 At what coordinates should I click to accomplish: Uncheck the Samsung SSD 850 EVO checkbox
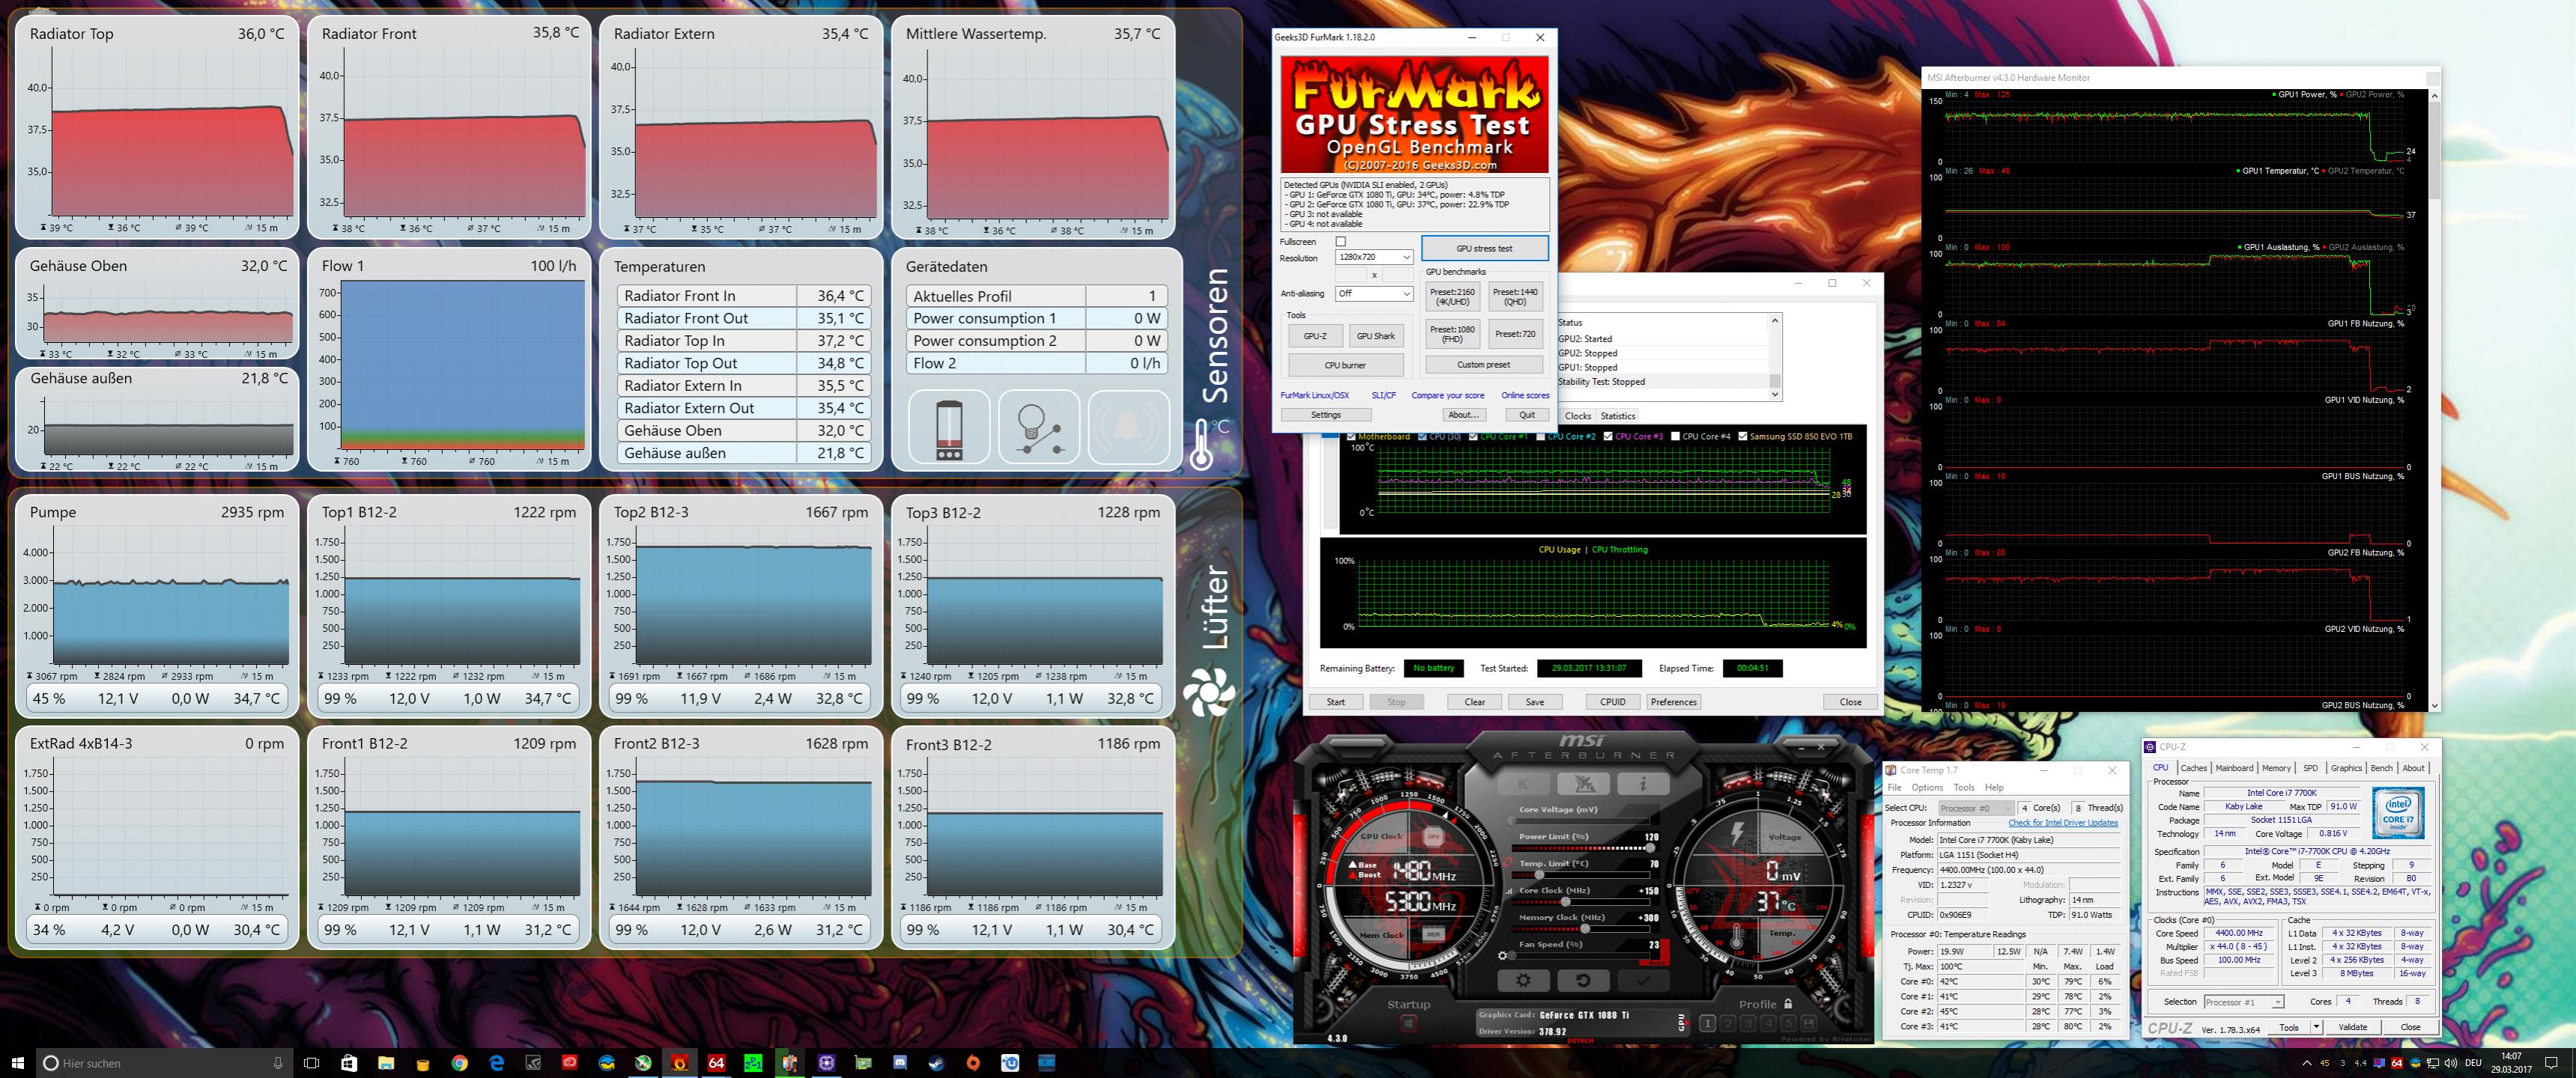pyautogui.click(x=1743, y=436)
